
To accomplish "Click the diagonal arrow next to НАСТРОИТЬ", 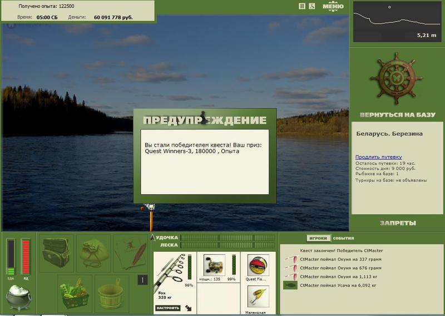I will 188,308.
